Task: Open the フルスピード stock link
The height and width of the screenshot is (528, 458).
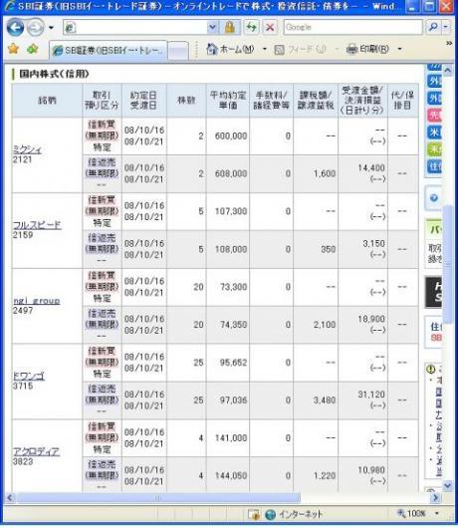Action: tap(37, 225)
